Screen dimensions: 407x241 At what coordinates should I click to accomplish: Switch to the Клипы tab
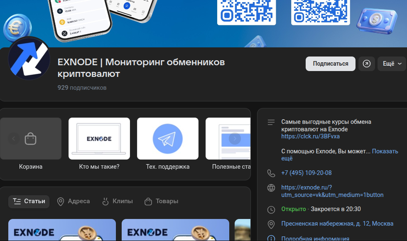[117, 202]
